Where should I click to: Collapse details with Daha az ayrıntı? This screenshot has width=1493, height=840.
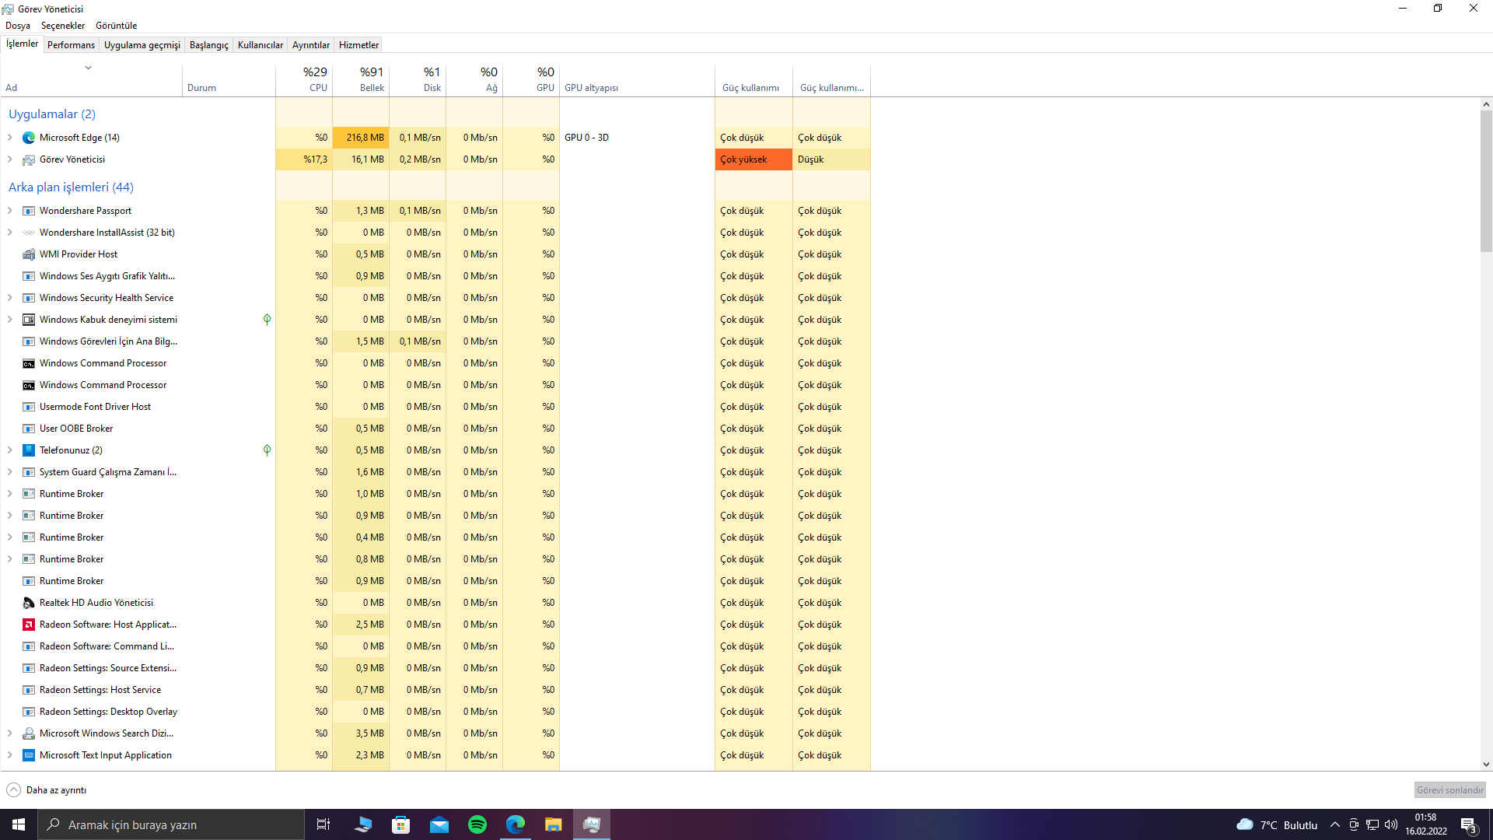47,790
